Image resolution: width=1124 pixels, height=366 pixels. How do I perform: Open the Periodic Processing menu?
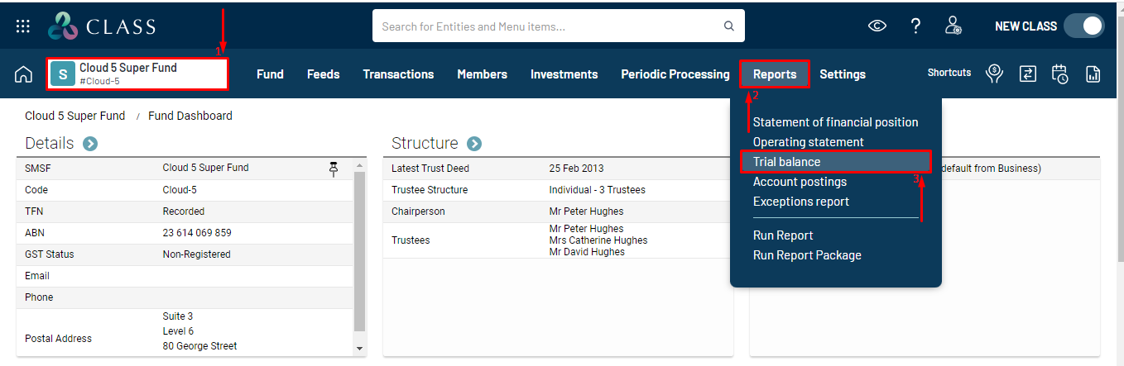point(675,74)
